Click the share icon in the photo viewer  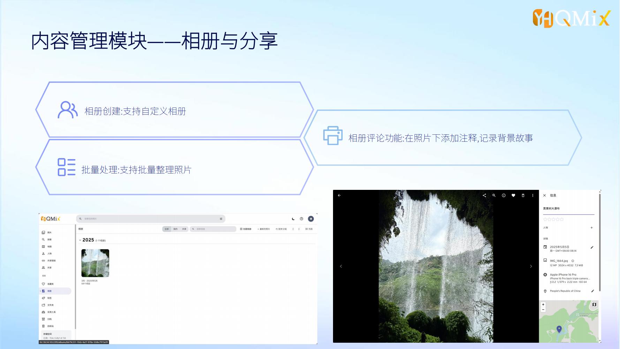pos(484,195)
